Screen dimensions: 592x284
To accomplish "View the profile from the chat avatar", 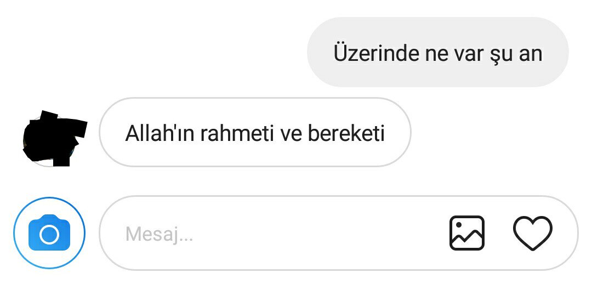I will (x=54, y=138).
